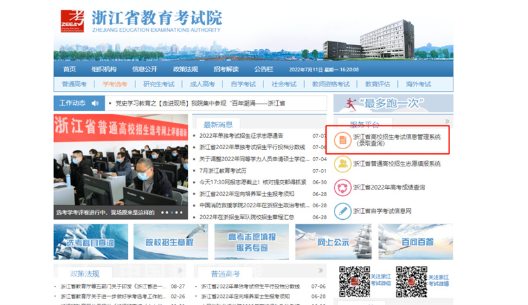Viewport: 528px width, 305px height.
Task: Open news 2022年单独考试招生征求志愿通告
Action: pyautogui.click(x=241, y=136)
